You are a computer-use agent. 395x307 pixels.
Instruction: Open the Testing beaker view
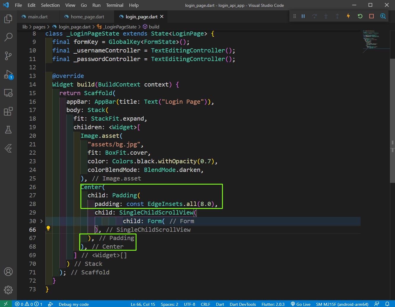(x=8, y=130)
